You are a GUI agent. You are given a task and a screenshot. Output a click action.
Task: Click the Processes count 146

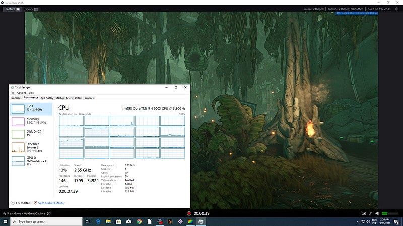(62, 181)
